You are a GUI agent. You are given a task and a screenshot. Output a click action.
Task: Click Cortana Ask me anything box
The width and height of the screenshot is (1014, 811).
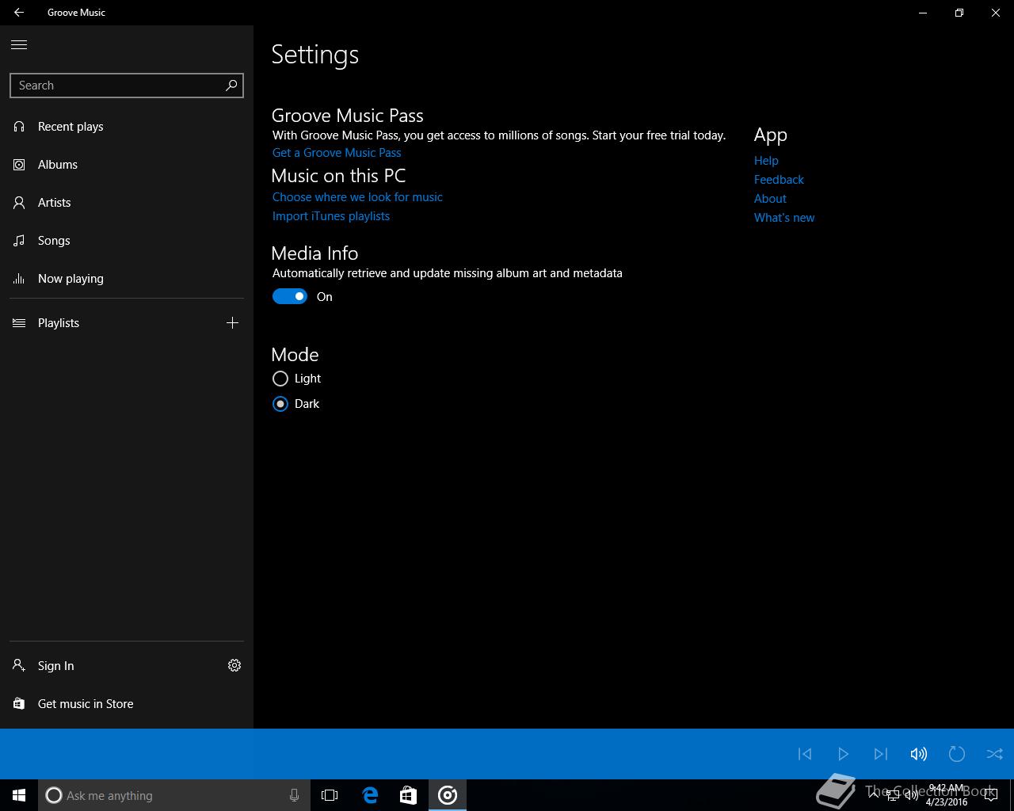point(174,795)
